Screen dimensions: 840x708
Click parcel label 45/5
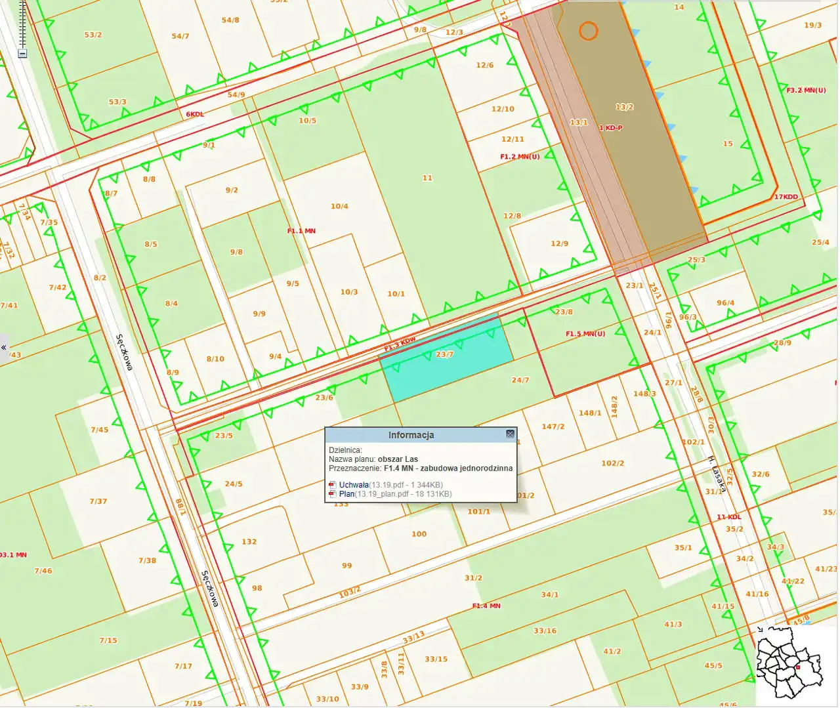713,665
